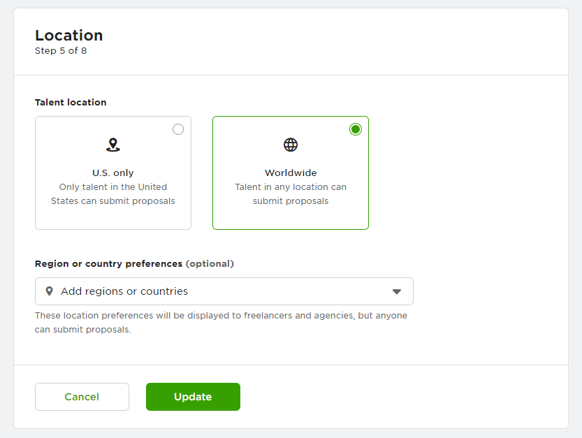Viewport: 582px width, 438px height.
Task: Click the '(optional)' text beside preferences label
Action: [210, 264]
